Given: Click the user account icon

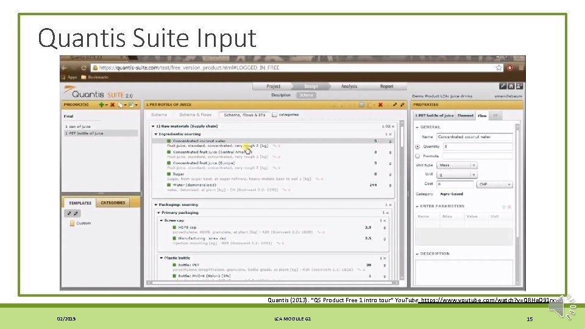Looking at the screenshot, I should point(519,86).
